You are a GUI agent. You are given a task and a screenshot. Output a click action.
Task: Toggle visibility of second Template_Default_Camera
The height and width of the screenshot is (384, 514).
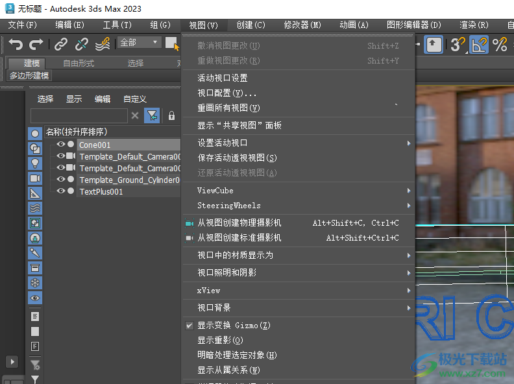tap(61, 167)
